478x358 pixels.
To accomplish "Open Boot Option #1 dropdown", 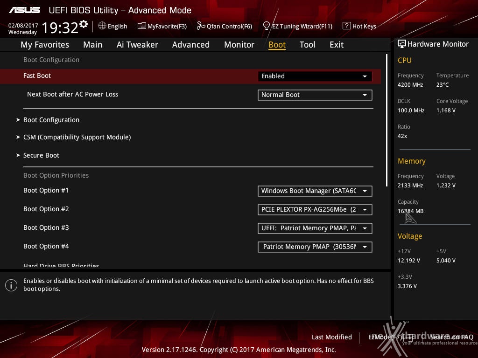I will pos(315,191).
